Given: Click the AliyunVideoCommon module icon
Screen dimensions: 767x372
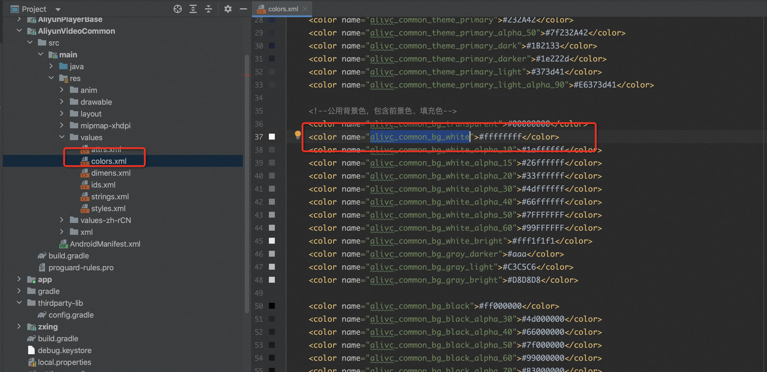Looking at the screenshot, I should click(x=32, y=31).
